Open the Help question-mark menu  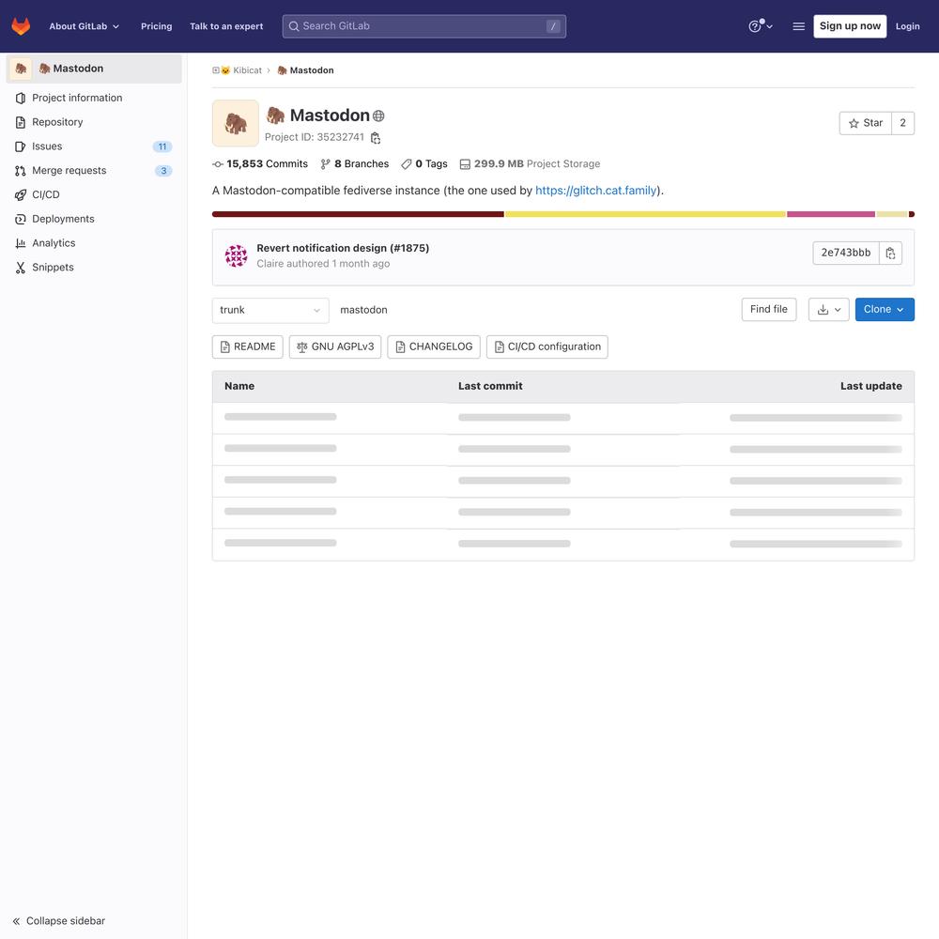760,26
